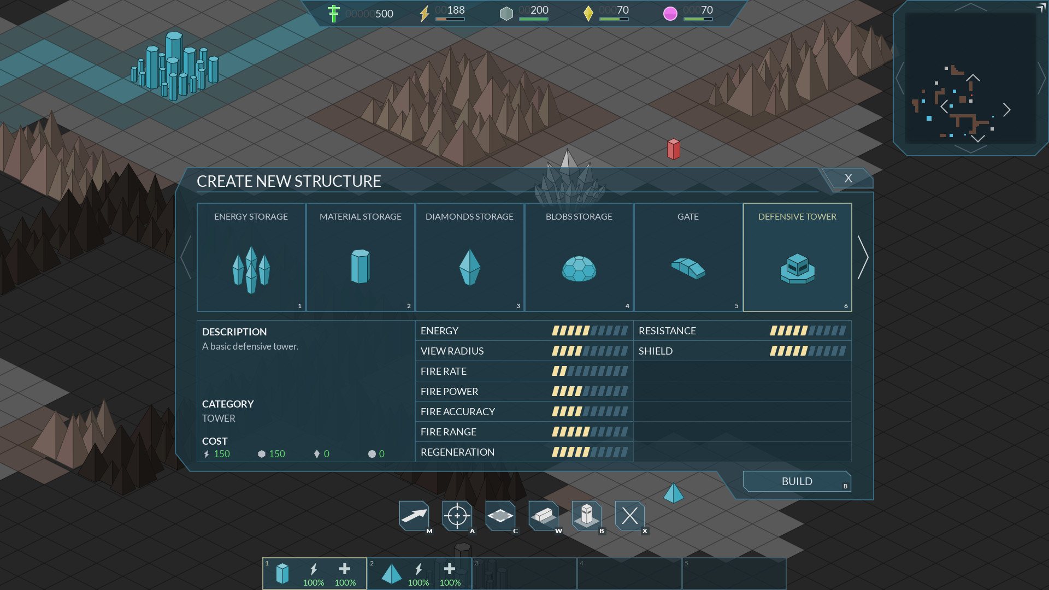Open next structures page with right arrow
The image size is (1049, 590).
(x=863, y=257)
